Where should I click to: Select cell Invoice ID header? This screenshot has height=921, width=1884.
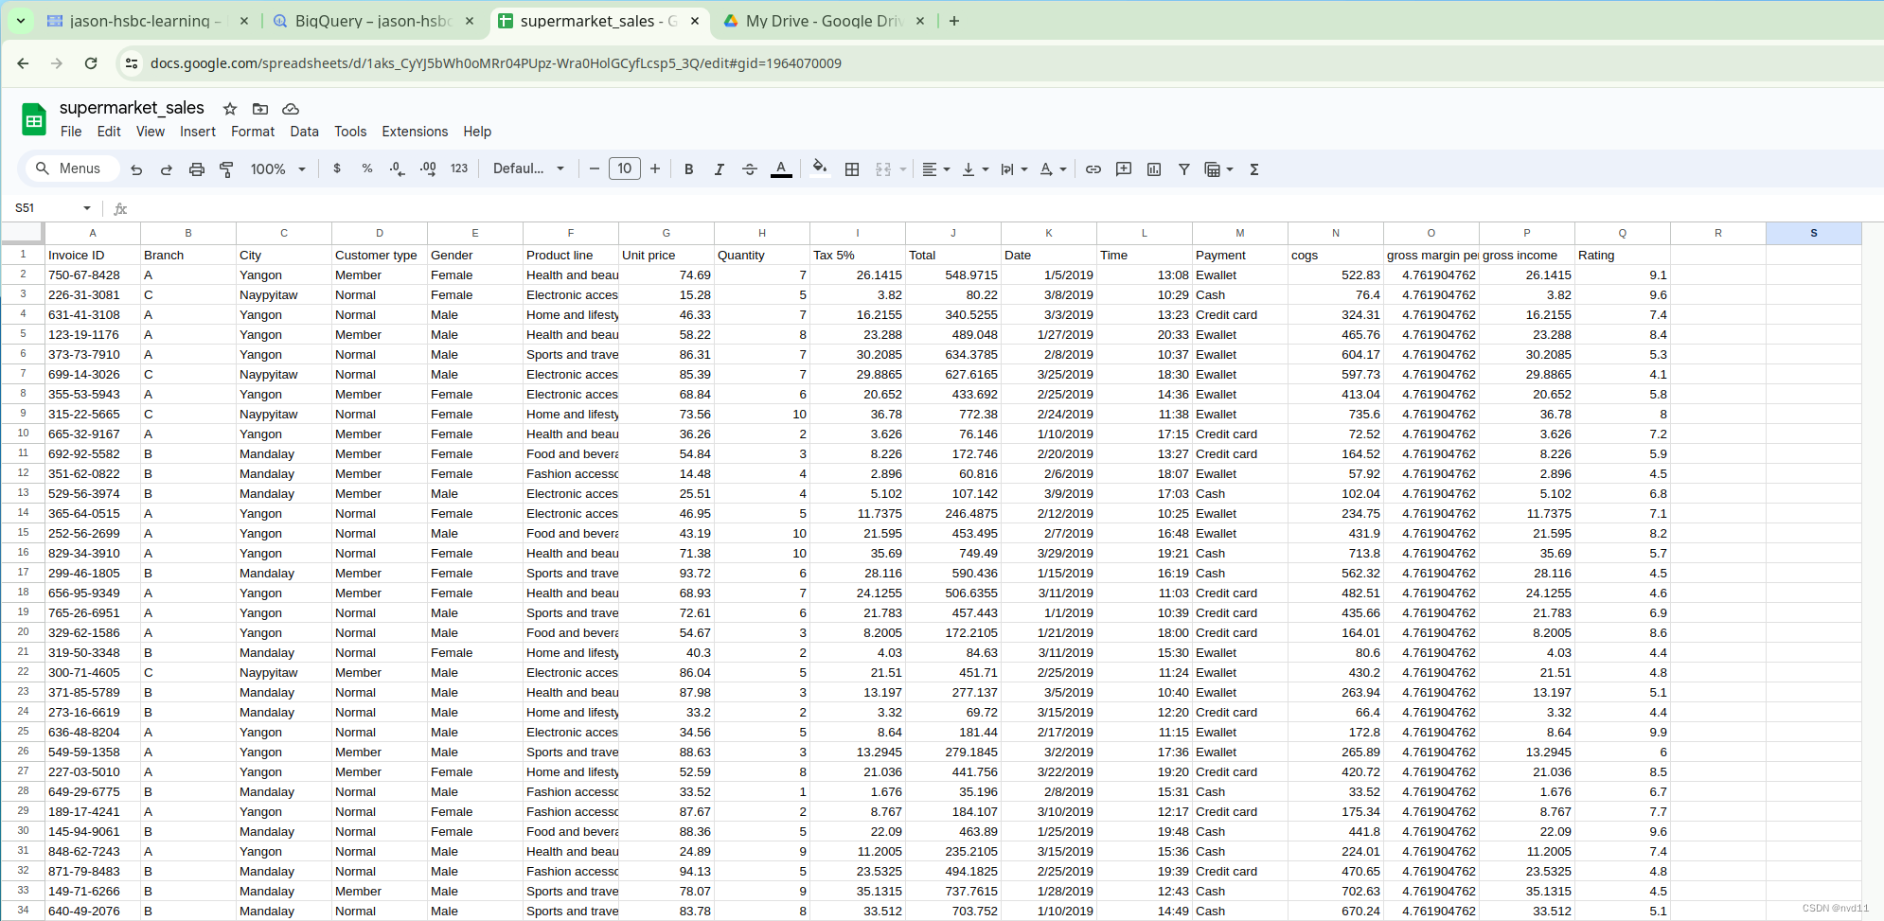[x=93, y=255]
